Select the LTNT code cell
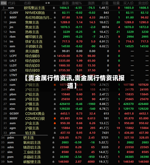Image resolution: width=150 pixels, height=165 pixels. pos(13,75)
